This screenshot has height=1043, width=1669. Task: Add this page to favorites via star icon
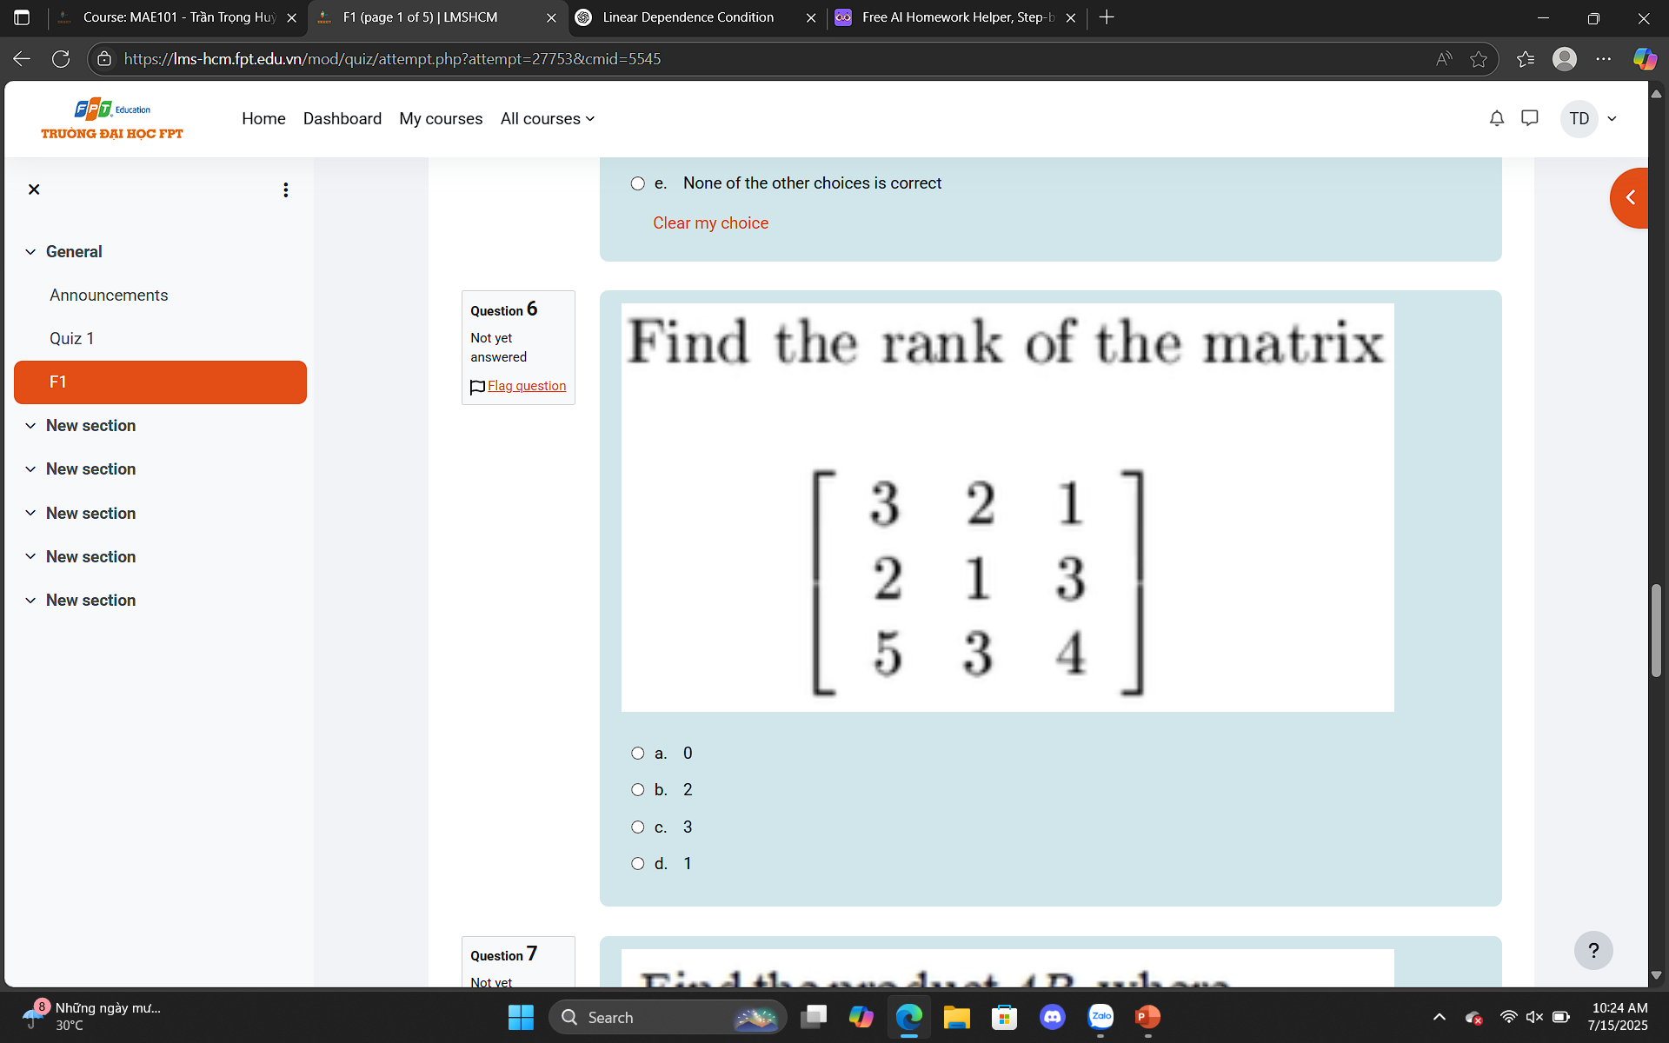pos(1480,58)
